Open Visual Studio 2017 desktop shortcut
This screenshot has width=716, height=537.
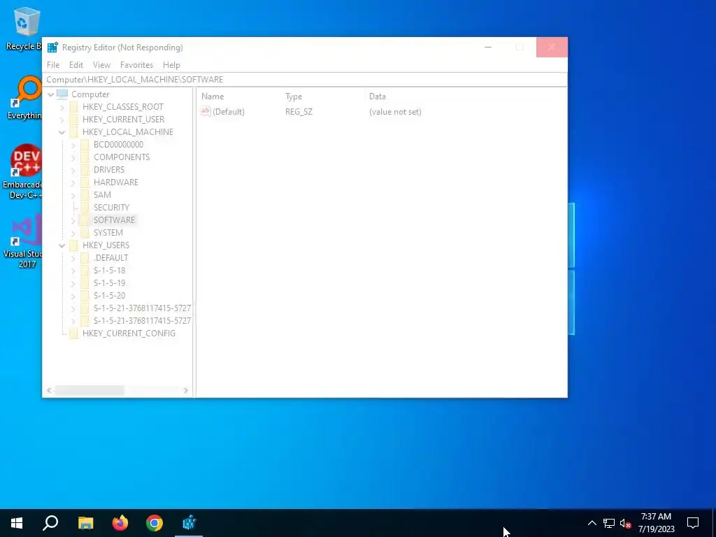tap(24, 241)
